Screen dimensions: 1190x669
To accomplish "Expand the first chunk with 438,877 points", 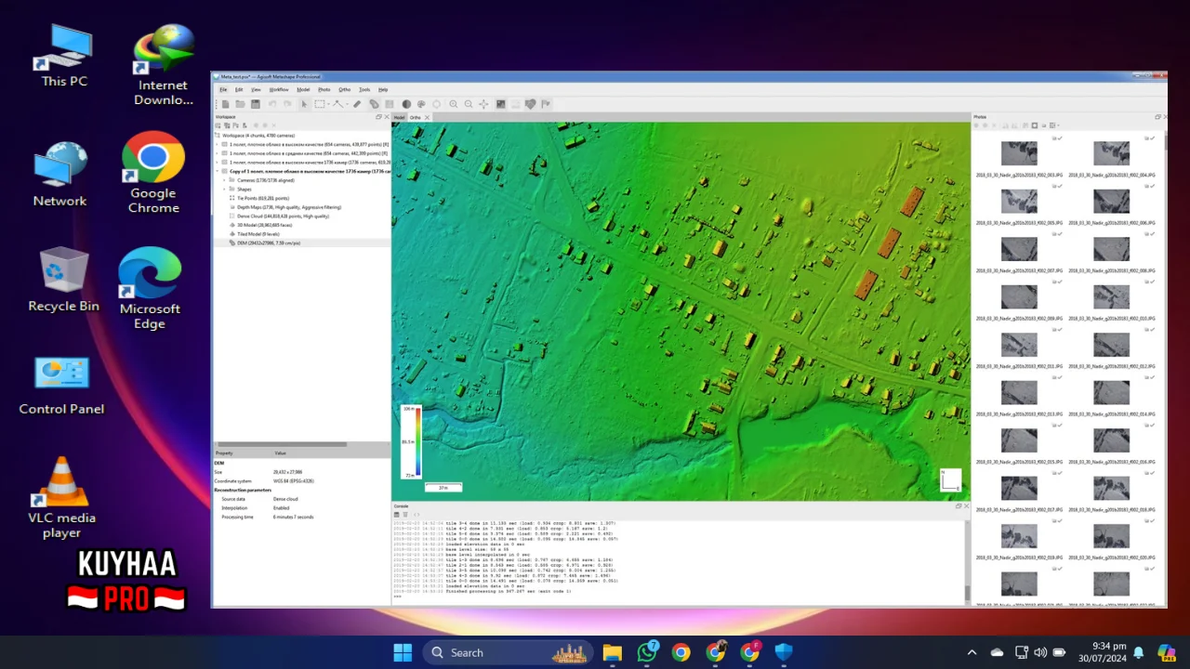I will click(x=218, y=144).
